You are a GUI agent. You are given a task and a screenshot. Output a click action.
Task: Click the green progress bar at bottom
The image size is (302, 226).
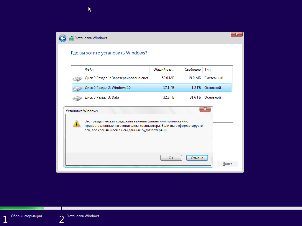pyautogui.click(x=22, y=208)
